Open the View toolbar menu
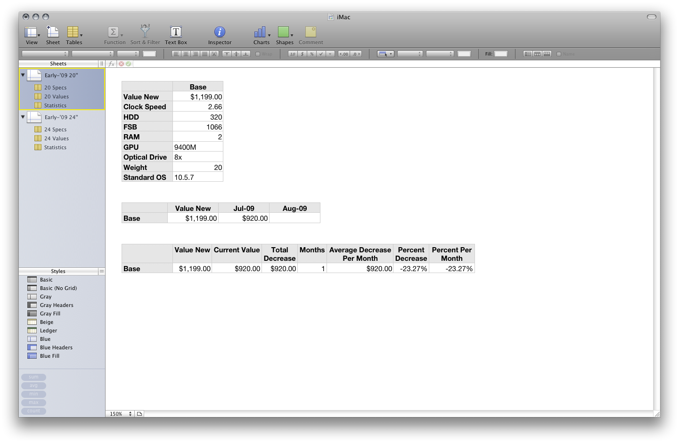 pos(32,35)
